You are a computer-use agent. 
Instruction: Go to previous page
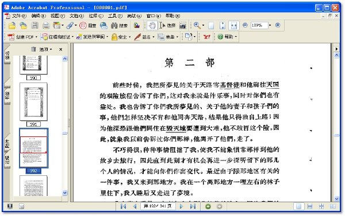(135, 206)
